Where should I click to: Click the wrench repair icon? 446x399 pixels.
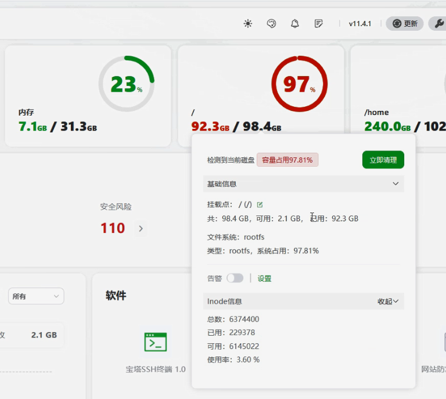(438, 24)
